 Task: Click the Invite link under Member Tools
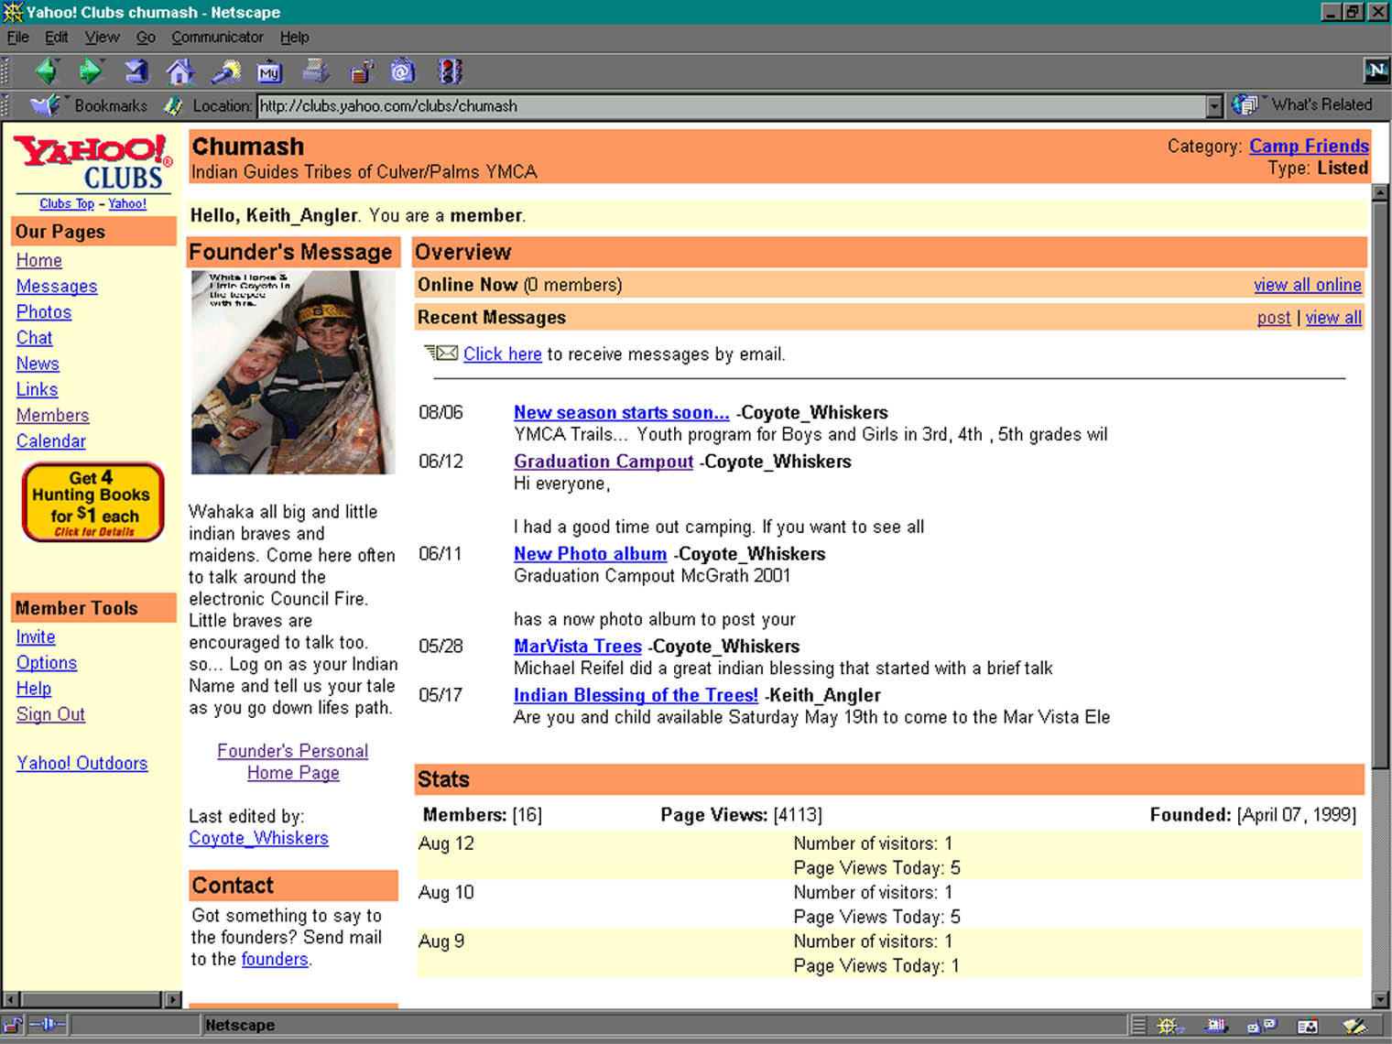click(x=36, y=636)
